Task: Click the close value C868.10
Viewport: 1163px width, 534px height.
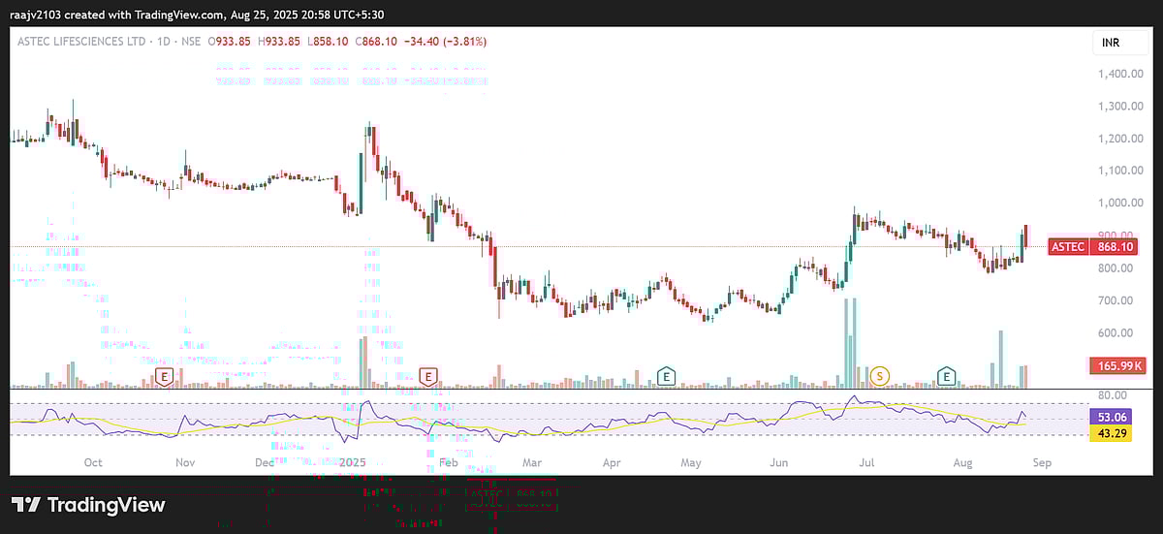Action: pos(377,42)
